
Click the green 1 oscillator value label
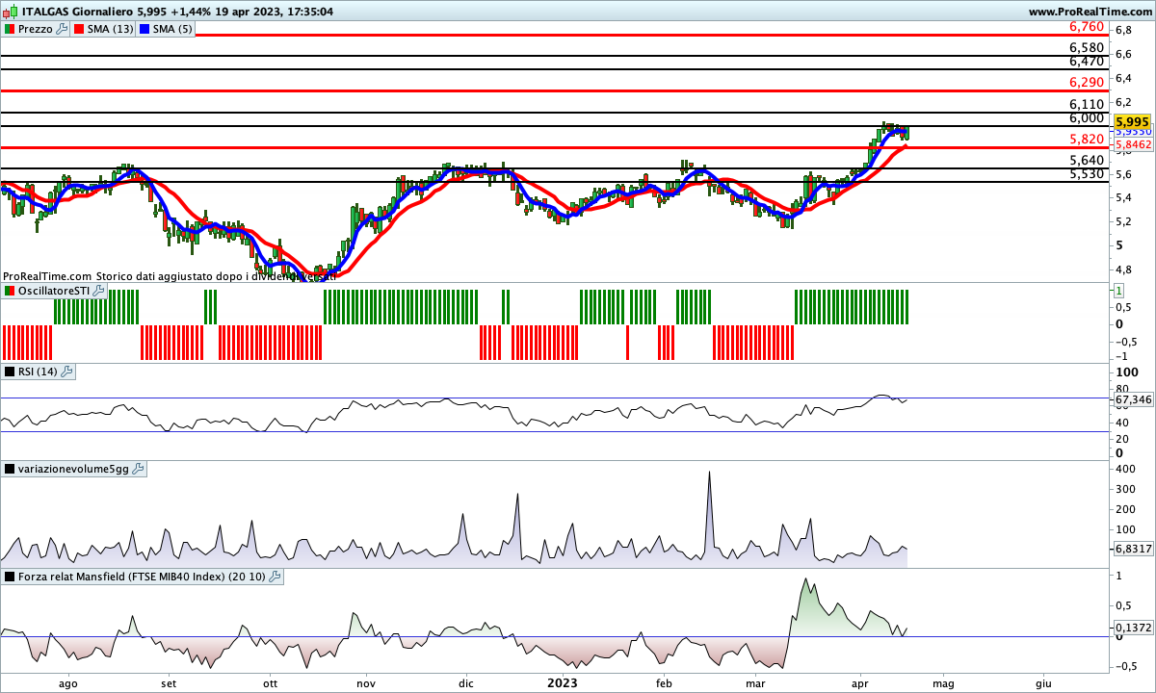tap(1120, 290)
